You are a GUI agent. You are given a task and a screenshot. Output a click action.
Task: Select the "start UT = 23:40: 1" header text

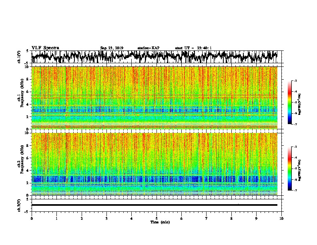tap(193, 48)
